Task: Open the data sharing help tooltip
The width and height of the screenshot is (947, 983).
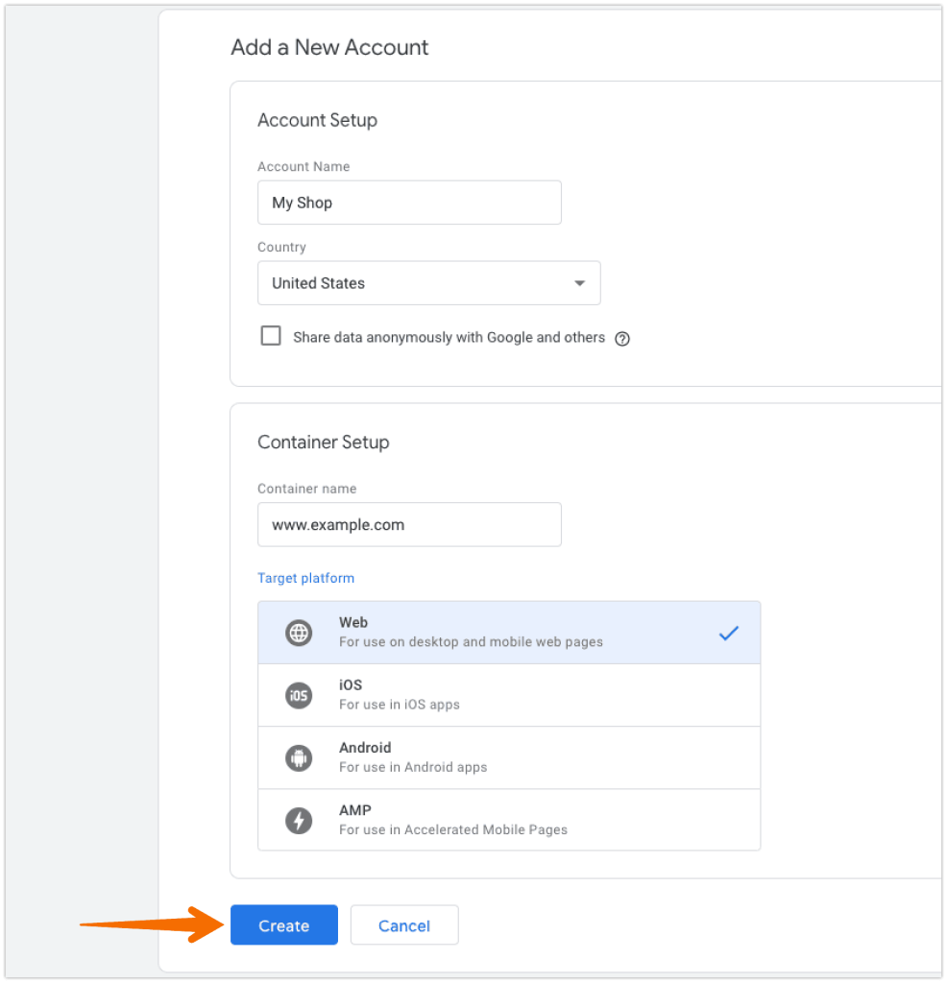Action: [622, 338]
